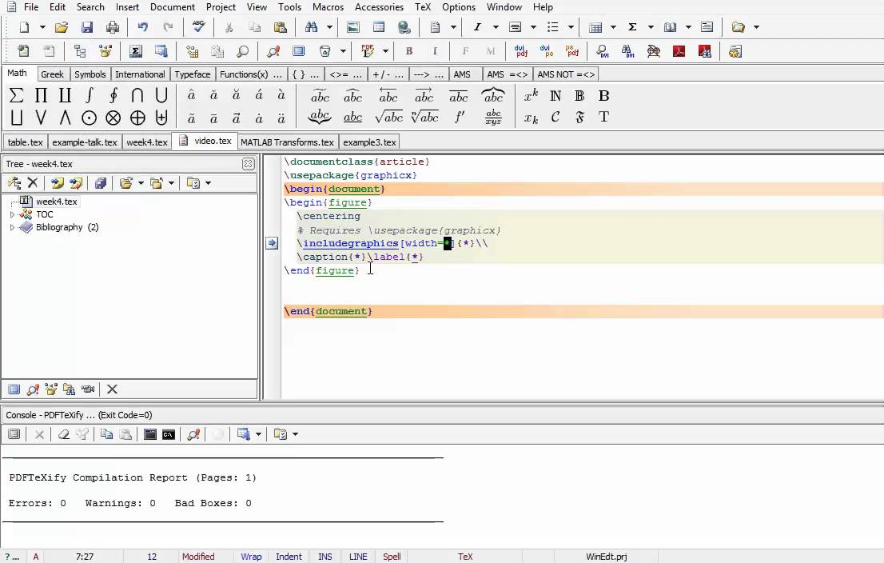The image size is (884, 563).
Task: Paste from clipboard icon
Action: (281, 27)
